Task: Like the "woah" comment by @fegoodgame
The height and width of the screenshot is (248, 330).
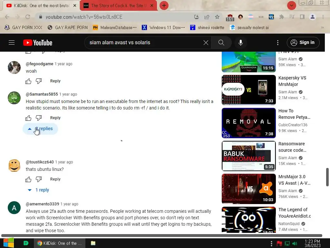Action: click(28, 81)
